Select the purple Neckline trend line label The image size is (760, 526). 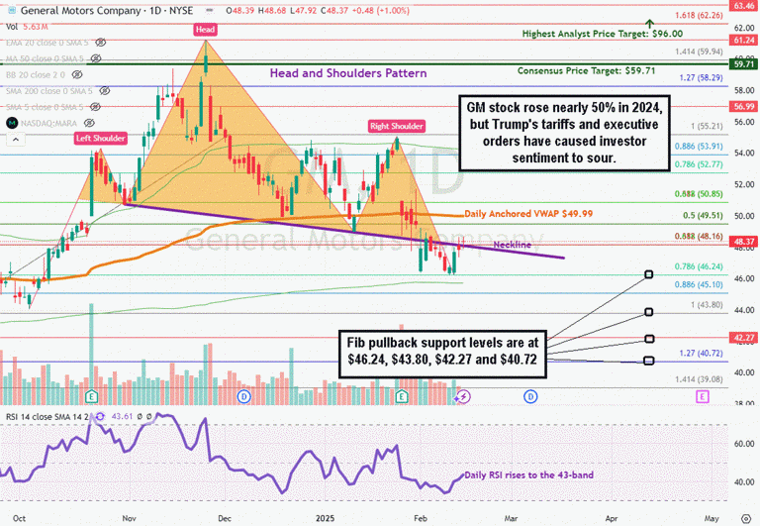point(512,245)
